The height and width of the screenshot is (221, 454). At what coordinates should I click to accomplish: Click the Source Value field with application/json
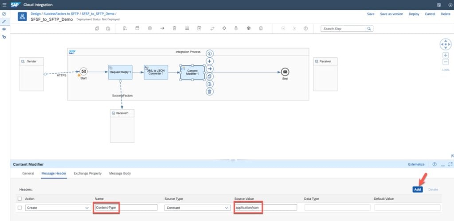click(x=266, y=208)
